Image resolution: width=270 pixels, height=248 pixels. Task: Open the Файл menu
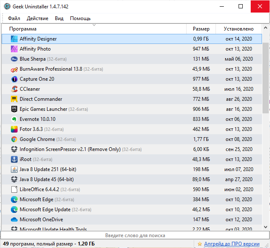[14, 18]
